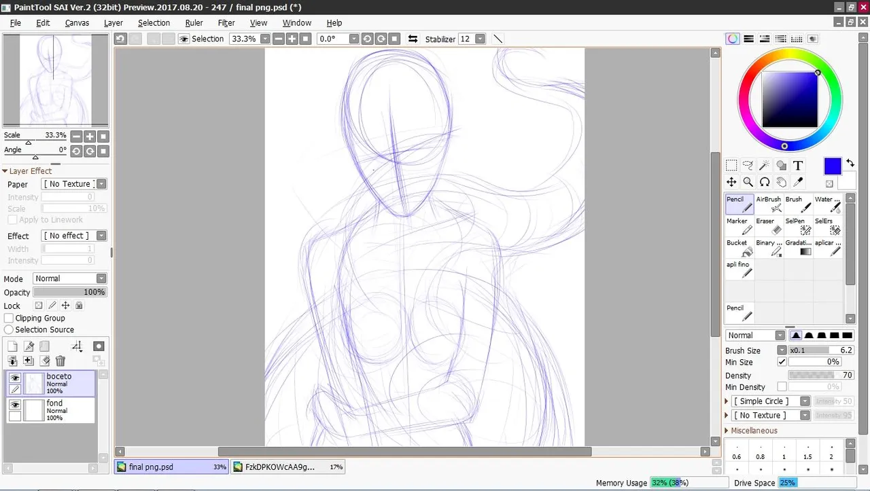870x491 pixels.
Task: Click the foreground blue color swatch
Action: pyautogui.click(x=833, y=166)
